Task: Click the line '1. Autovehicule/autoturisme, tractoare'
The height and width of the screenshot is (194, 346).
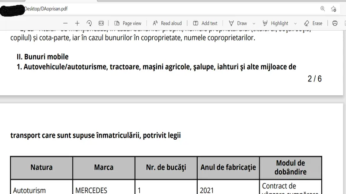Action: click(x=157, y=67)
